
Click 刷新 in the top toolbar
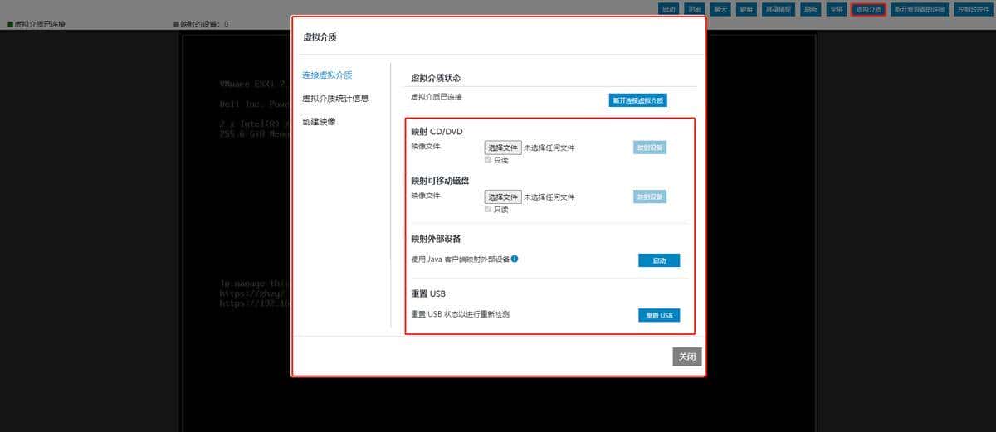pyautogui.click(x=811, y=10)
